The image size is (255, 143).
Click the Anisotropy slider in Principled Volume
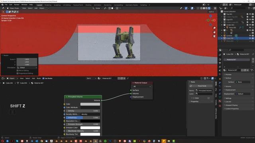(83, 118)
